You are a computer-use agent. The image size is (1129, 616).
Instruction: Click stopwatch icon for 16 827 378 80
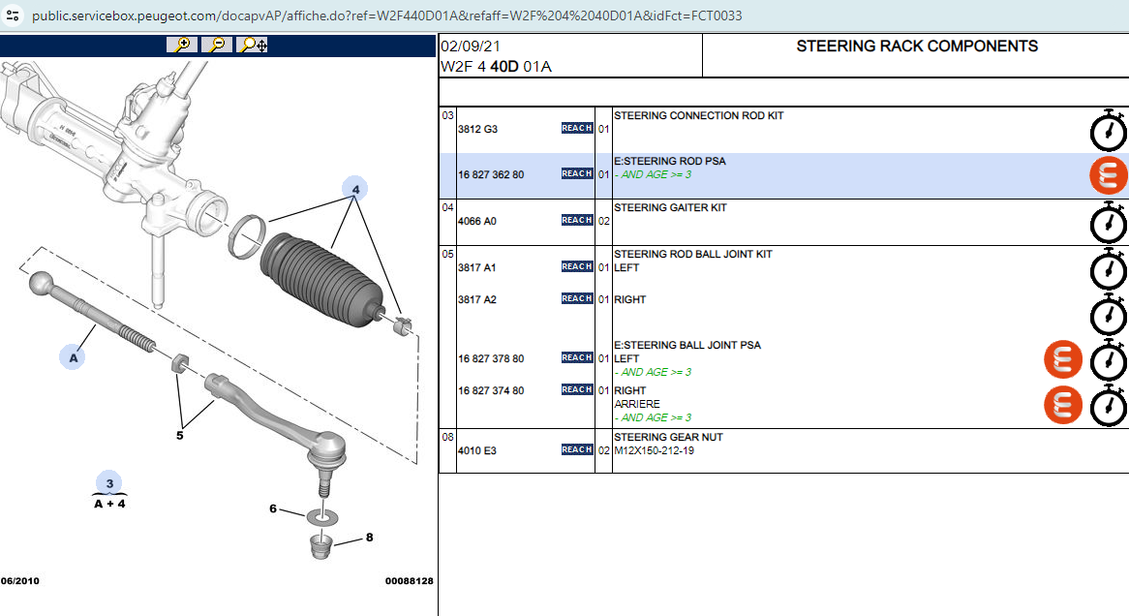(x=1108, y=360)
